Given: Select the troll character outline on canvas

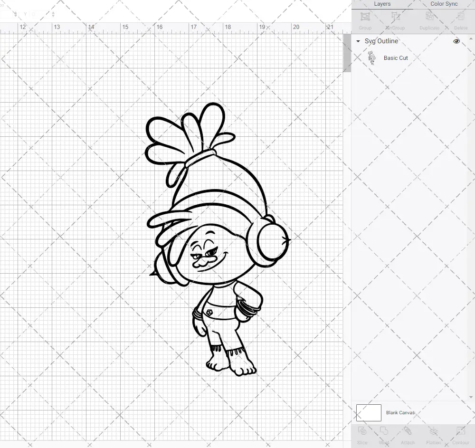Looking at the screenshot, I should [217, 239].
